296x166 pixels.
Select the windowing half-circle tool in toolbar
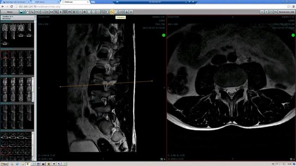click(x=21, y=12)
